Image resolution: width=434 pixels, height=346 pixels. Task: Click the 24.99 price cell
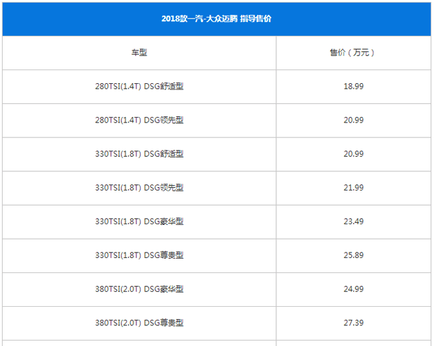[353, 289]
